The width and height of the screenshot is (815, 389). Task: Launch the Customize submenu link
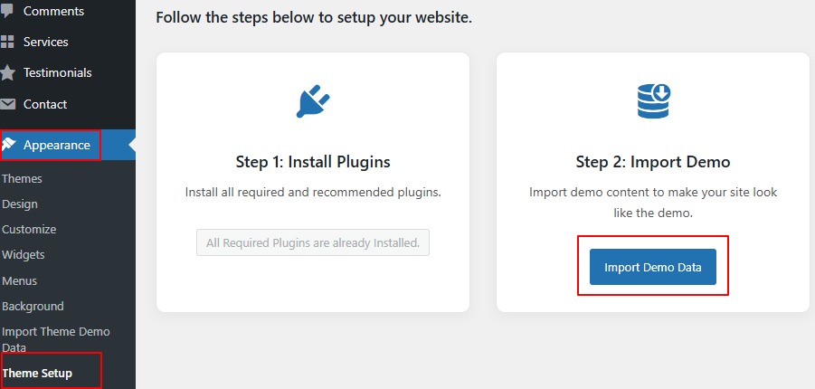(x=29, y=230)
